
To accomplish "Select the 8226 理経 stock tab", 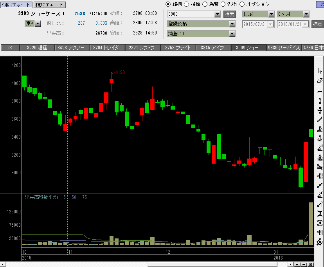I will tap(37, 48).
